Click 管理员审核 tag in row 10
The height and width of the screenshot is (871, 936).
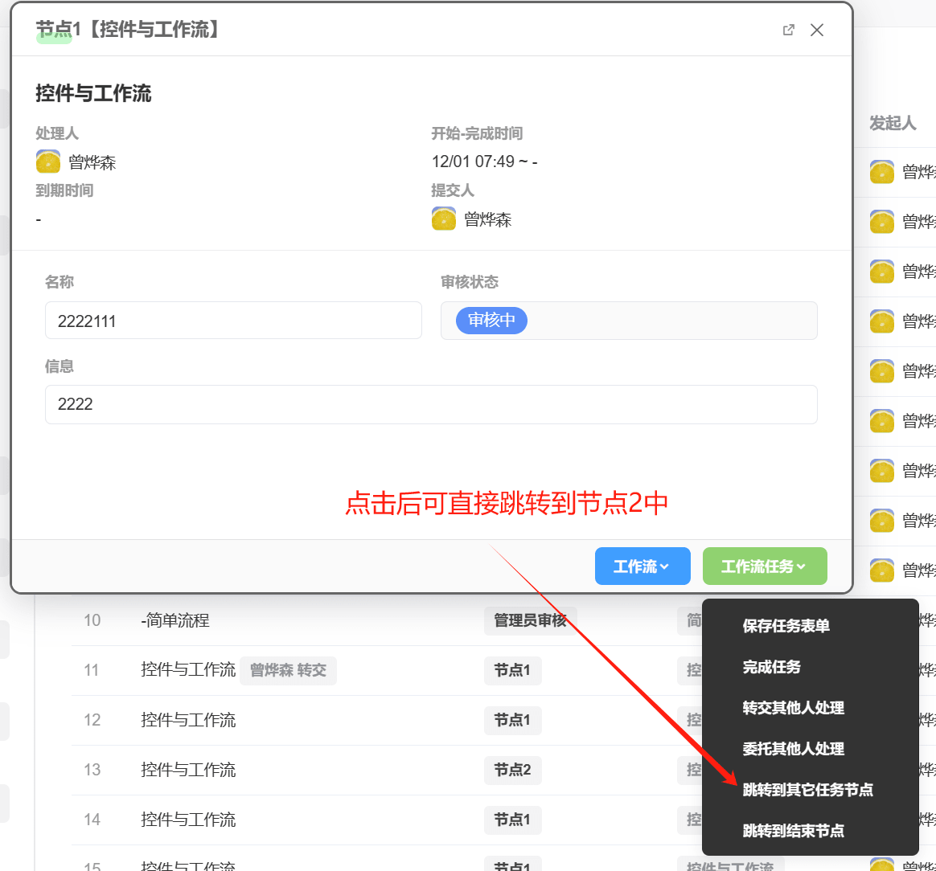(530, 620)
